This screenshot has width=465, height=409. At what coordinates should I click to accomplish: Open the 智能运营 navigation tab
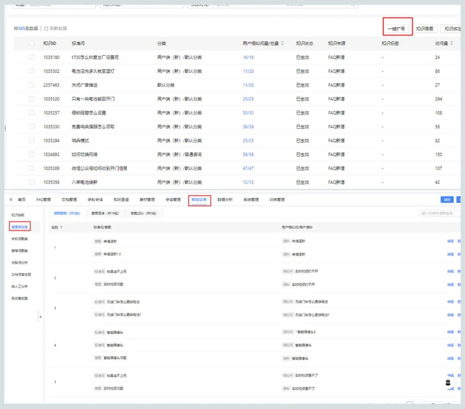pos(199,199)
